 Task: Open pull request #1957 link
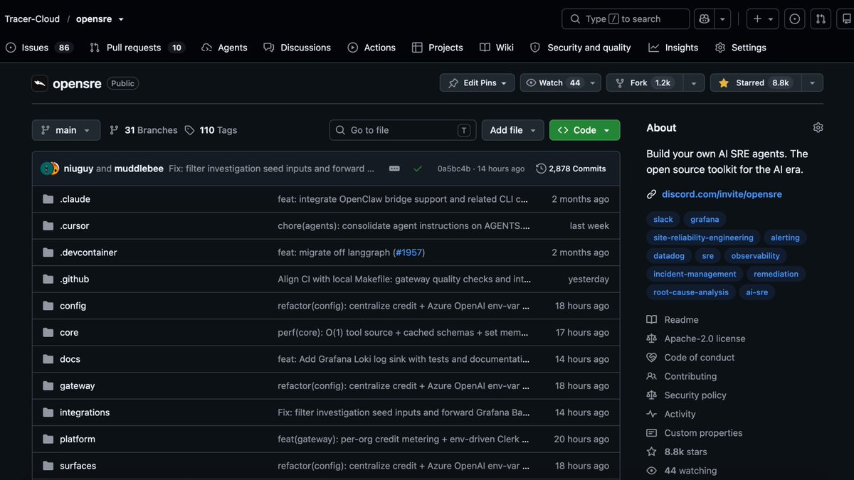tap(410, 252)
